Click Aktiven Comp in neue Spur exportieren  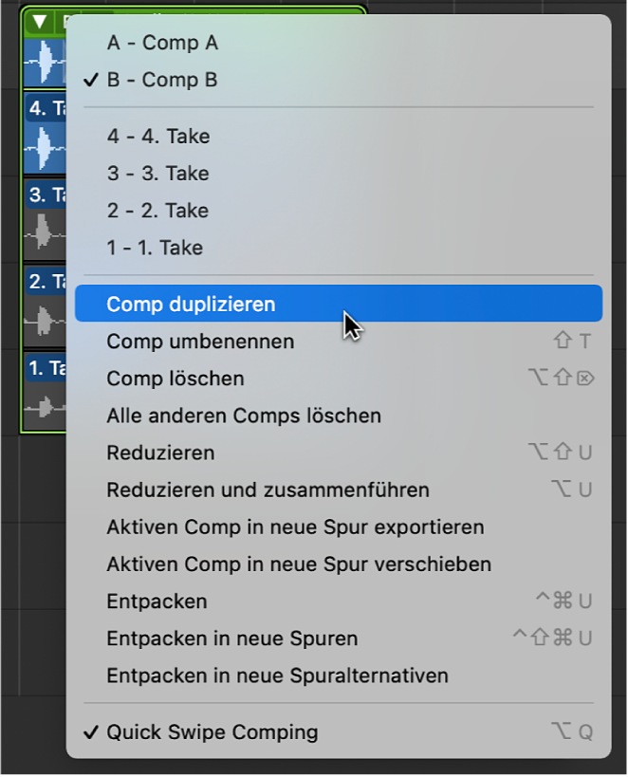click(x=295, y=527)
